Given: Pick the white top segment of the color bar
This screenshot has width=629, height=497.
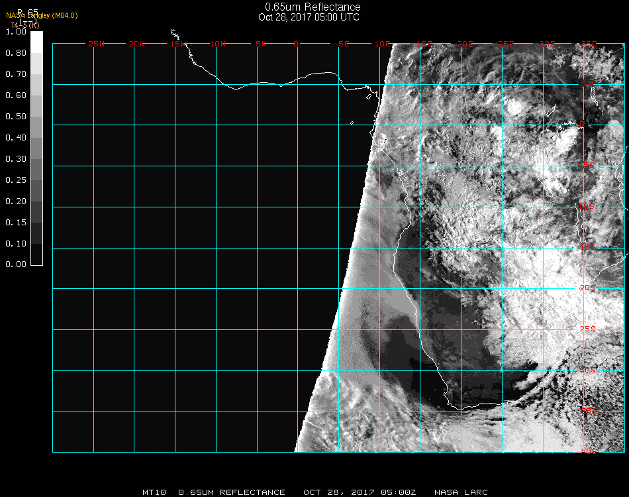Looking at the screenshot, I should (x=36, y=42).
